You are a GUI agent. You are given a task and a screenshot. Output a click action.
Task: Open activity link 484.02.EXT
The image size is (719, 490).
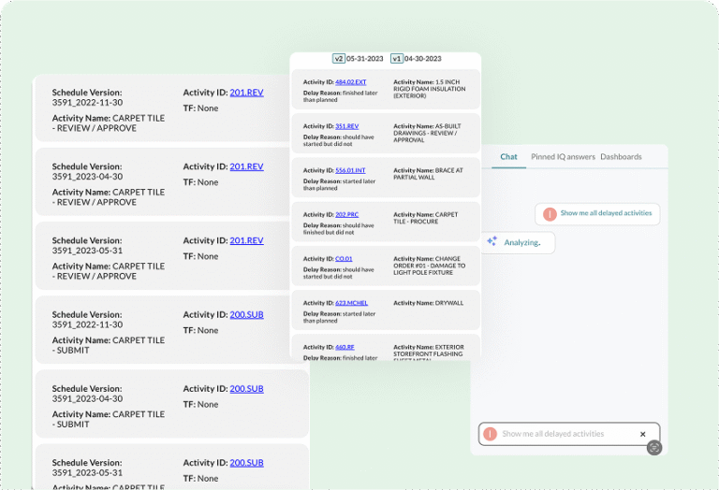point(351,82)
